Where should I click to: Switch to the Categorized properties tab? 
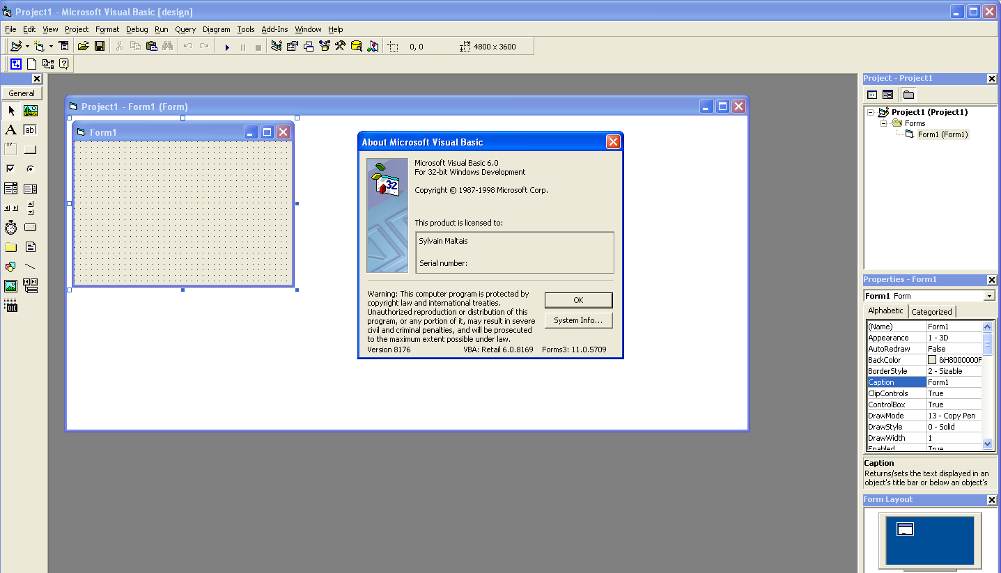(x=931, y=312)
